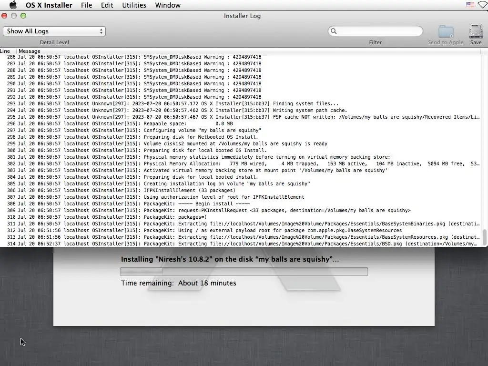This screenshot has height=366, width=488.
Task: Click the US flag input source icon
Action: [x=470, y=5]
